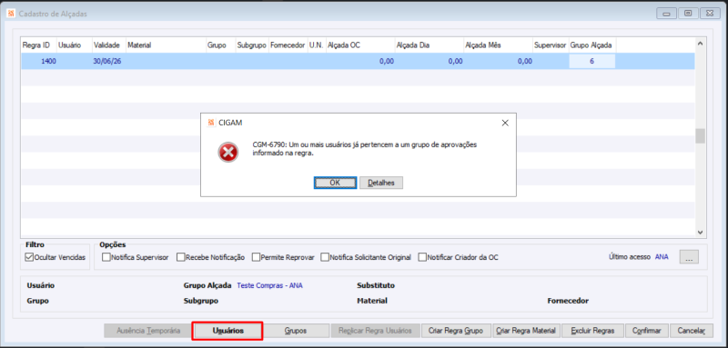Select the cell with Regra ID 1400
This screenshot has height=348, width=728.
[39, 61]
